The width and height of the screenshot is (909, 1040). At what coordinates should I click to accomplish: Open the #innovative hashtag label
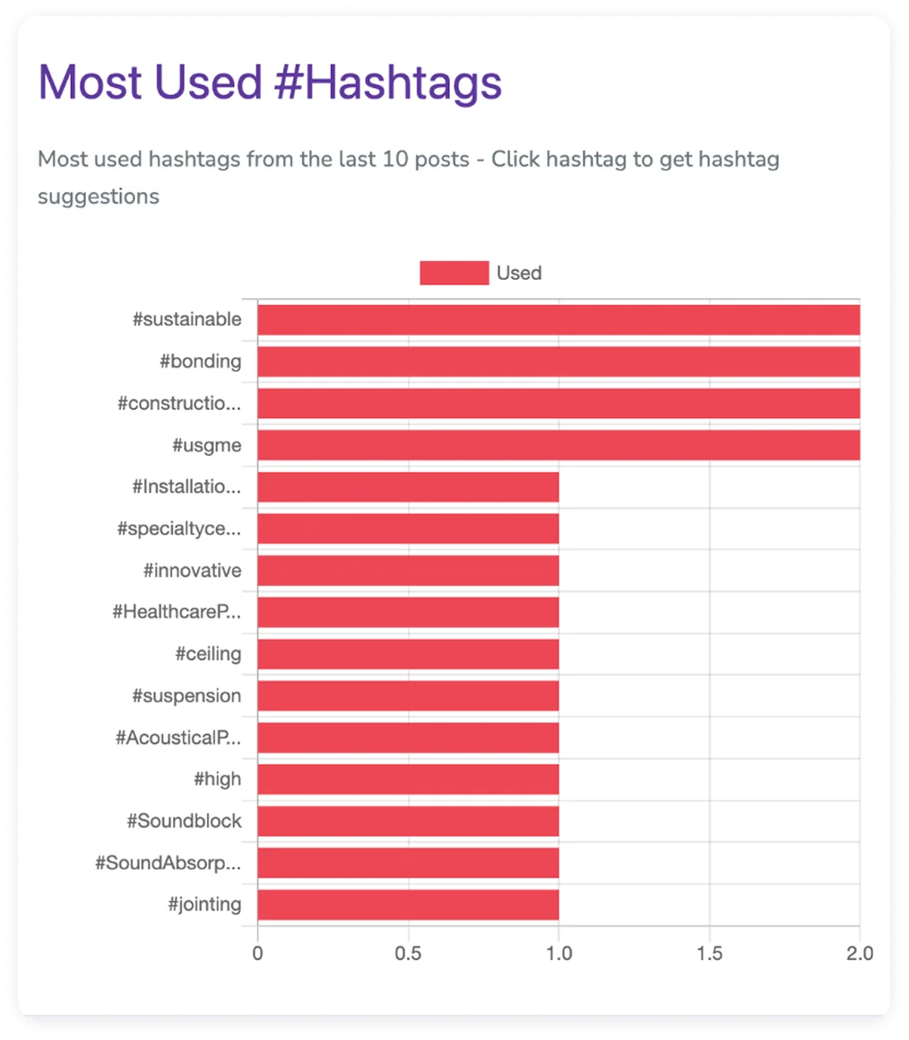(x=192, y=571)
